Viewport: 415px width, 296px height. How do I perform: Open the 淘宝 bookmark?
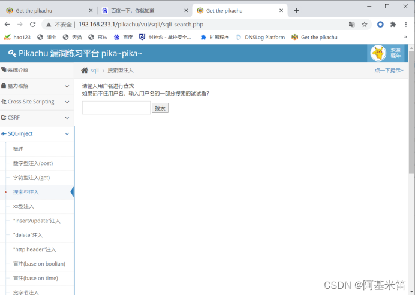[47, 38]
